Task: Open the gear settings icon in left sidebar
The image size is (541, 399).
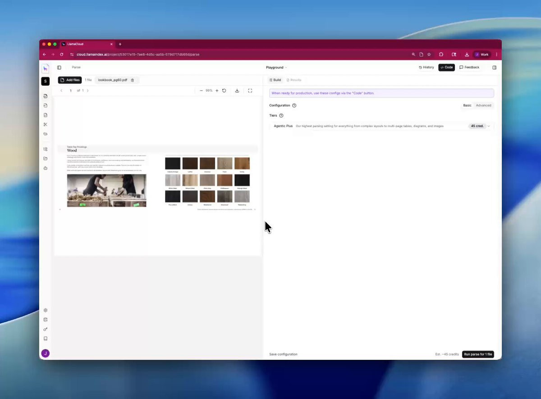Action: 46,310
